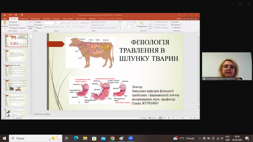Click the Create new slide icon
Screen dimensions: 253x142
30,23
